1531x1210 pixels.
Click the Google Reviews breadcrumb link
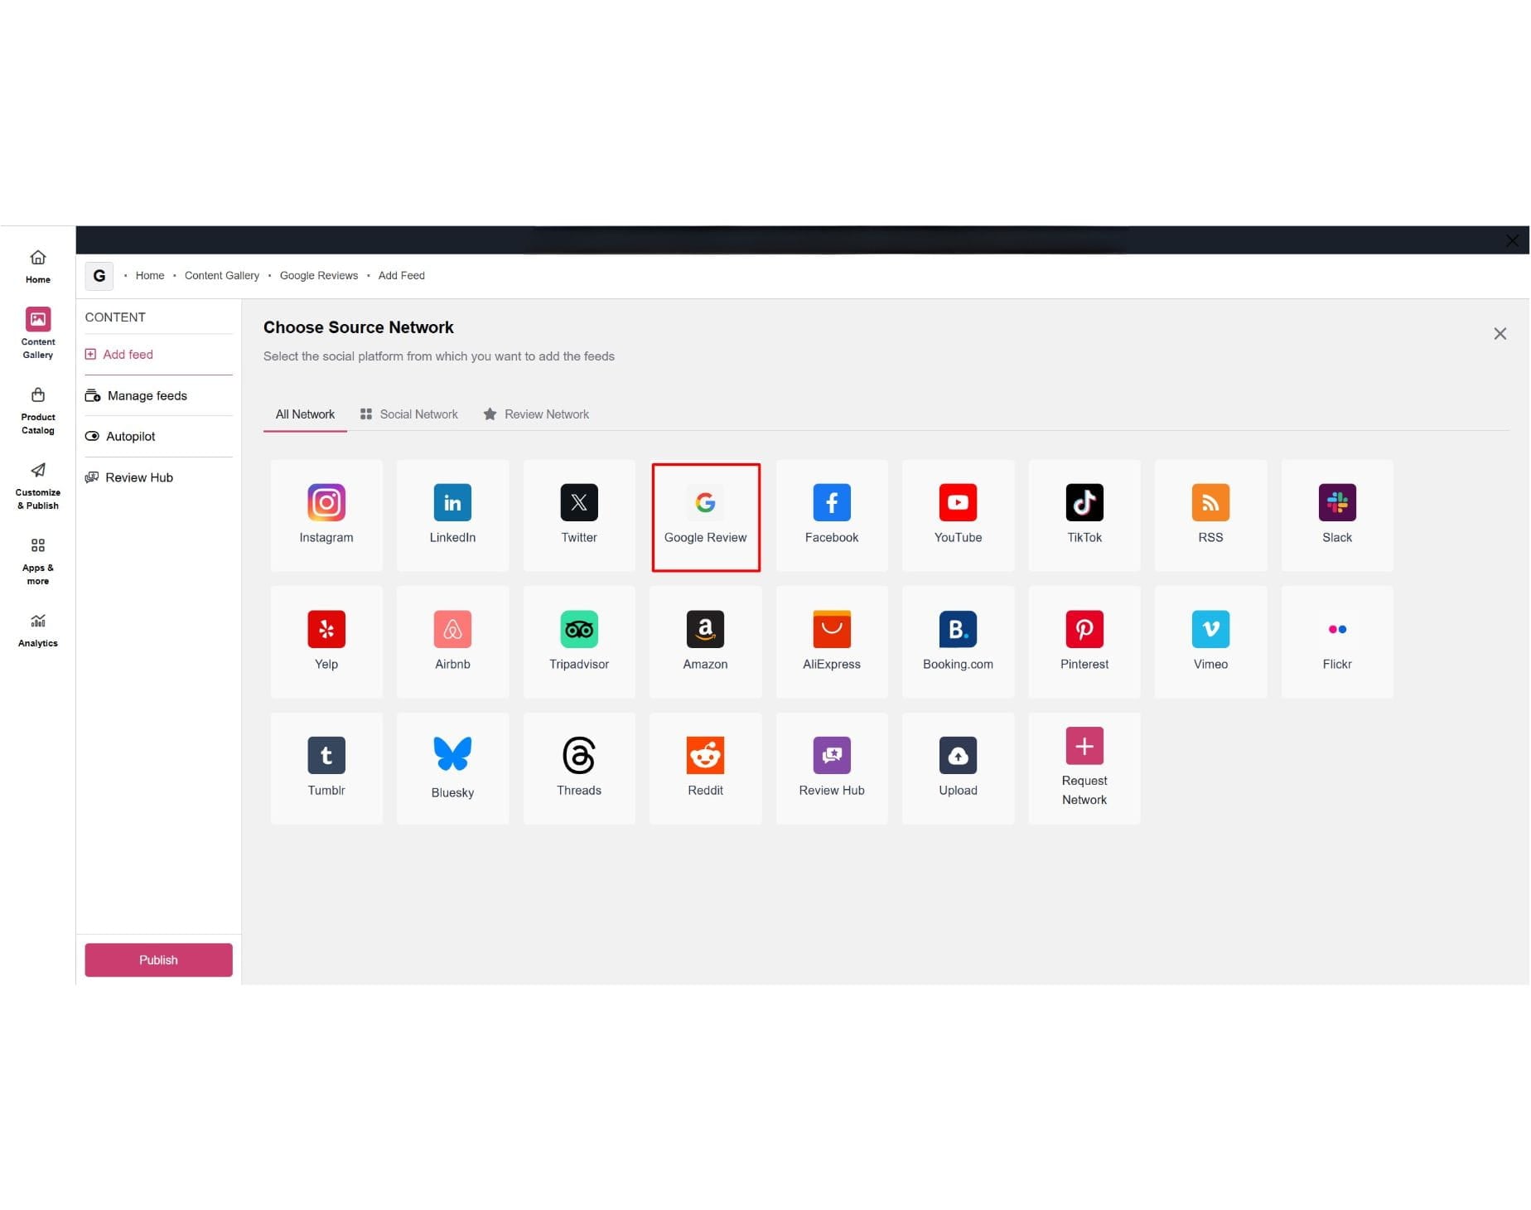tap(319, 276)
